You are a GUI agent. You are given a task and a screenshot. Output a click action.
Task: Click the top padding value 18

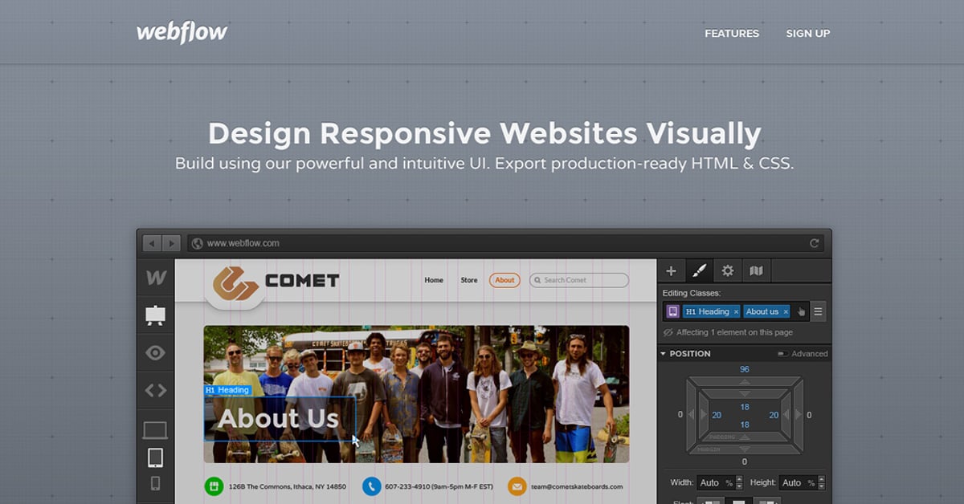(745, 407)
